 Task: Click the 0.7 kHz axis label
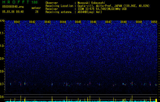pyautogui.click(x=2, y=84)
